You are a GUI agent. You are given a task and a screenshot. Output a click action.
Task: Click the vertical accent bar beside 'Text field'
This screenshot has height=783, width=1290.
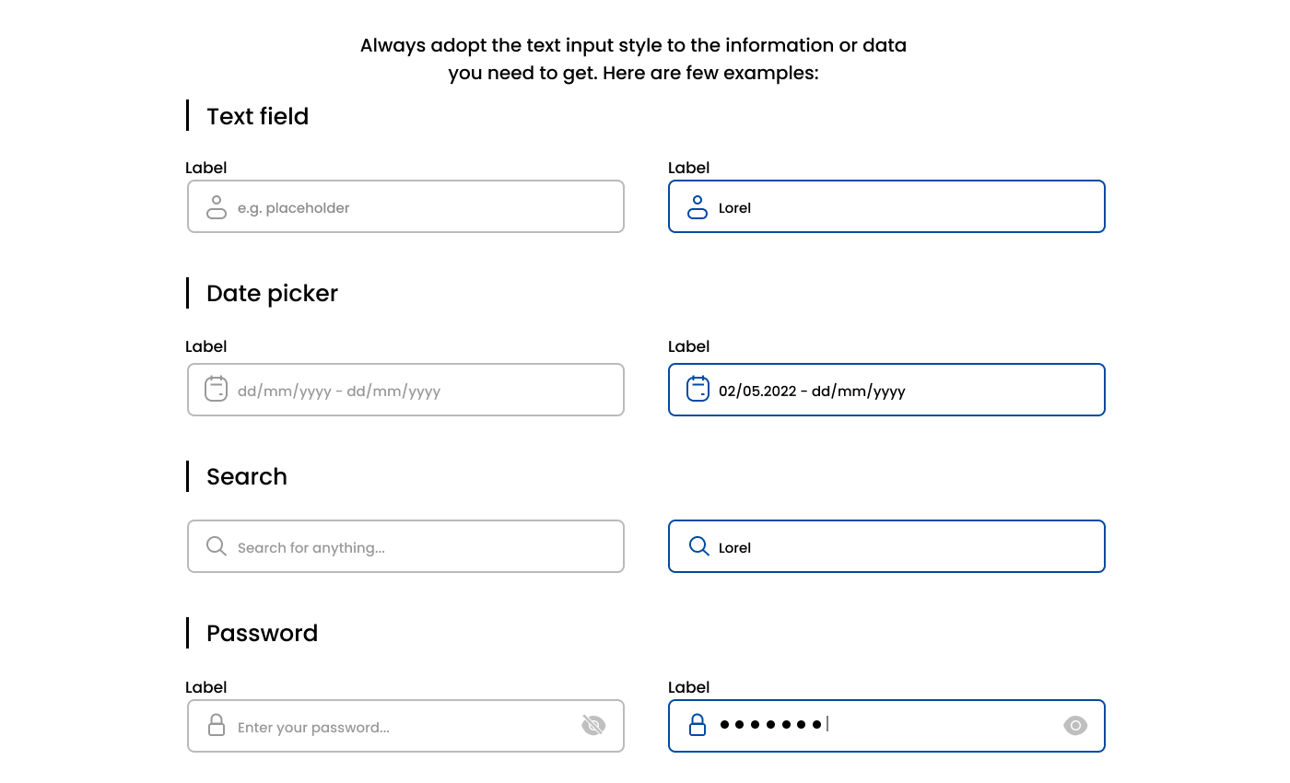[189, 115]
